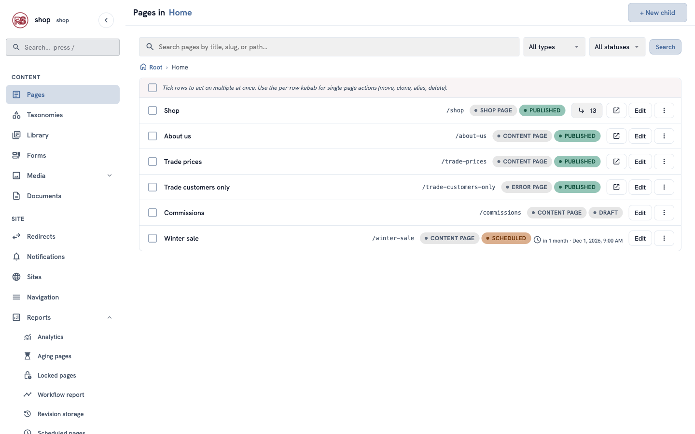The height and width of the screenshot is (434, 695).
Task: Click the Commissions page title
Action: (x=184, y=213)
